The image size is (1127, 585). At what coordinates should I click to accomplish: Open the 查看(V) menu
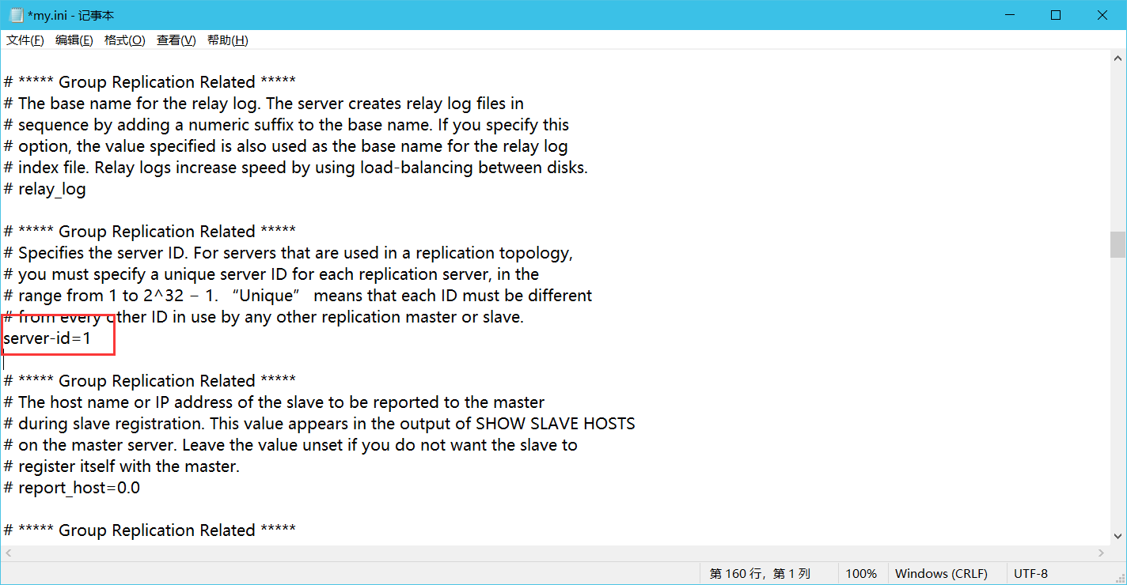pos(176,40)
